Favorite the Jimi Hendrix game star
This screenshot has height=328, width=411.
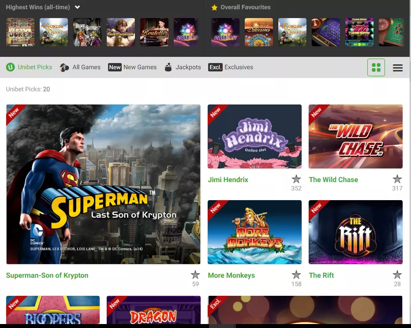(x=296, y=179)
